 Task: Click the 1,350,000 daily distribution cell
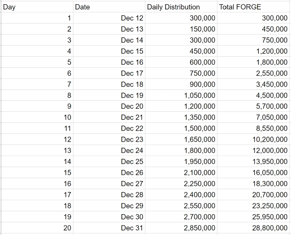pyautogui.click(x=181, y=117)
